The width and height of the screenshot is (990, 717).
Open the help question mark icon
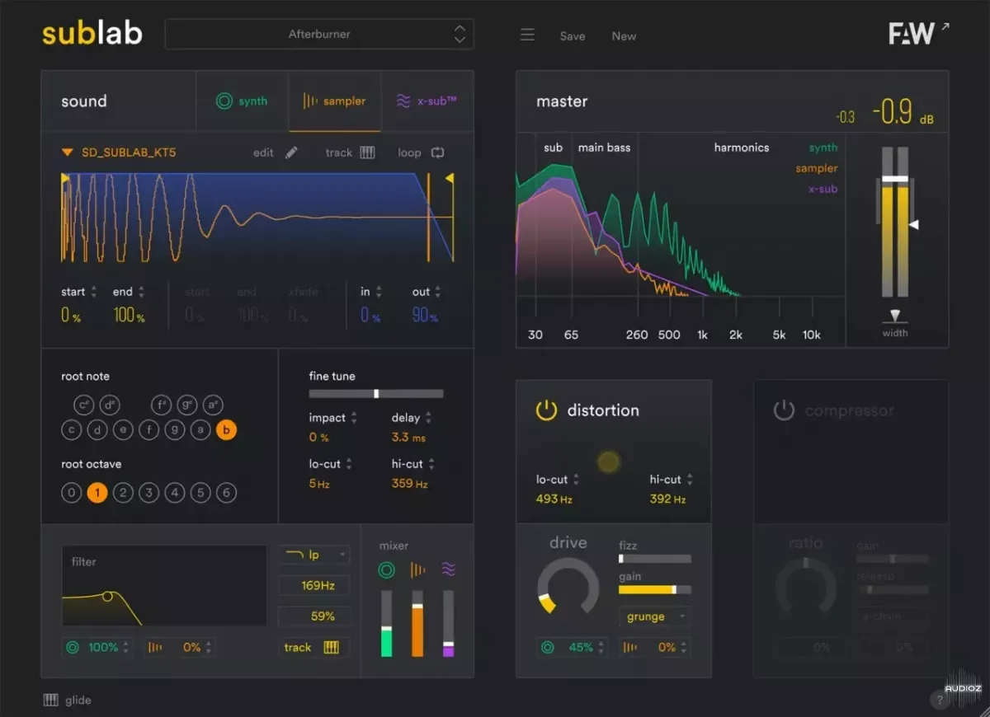click(x=939, y=701)
